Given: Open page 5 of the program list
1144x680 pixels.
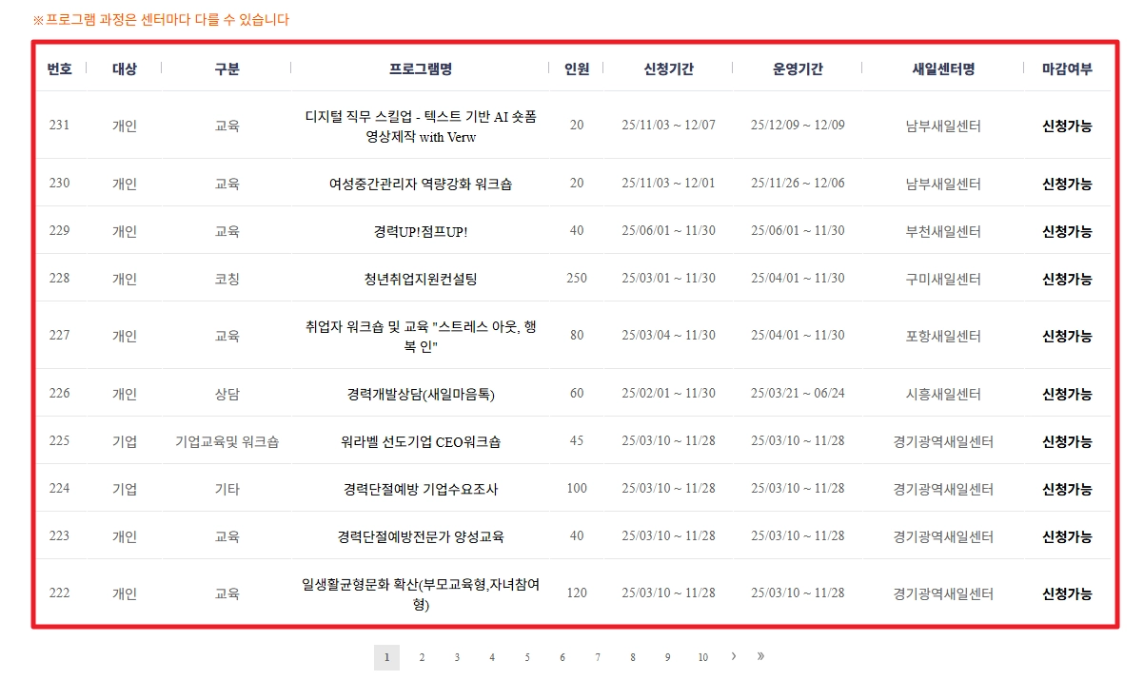Looking at the screenshot, I should (527, 657).
